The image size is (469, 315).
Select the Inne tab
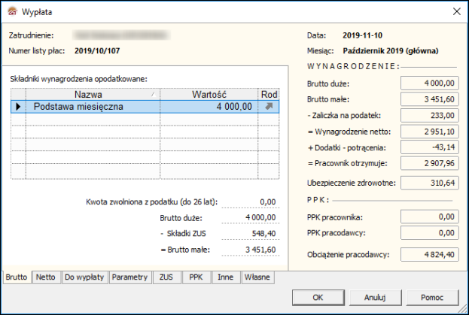coord(226,277)
